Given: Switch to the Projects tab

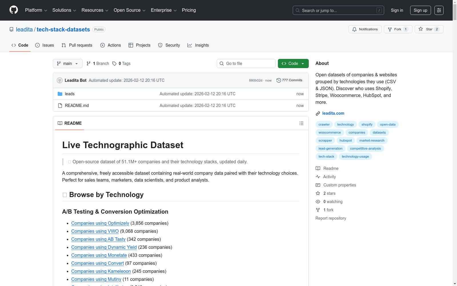Looking at the screenshot, I should tap(139, 45).
